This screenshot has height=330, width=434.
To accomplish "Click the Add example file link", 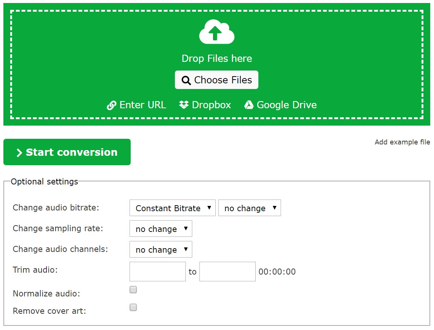I will pos(402,142).
